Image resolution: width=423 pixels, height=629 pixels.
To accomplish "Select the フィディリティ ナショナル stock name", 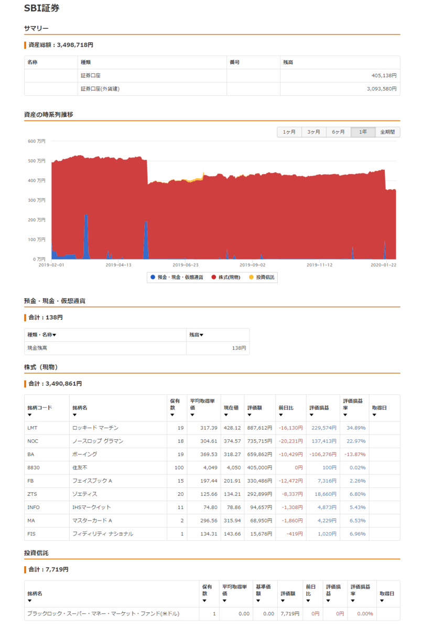I will [x=103, y=534].
